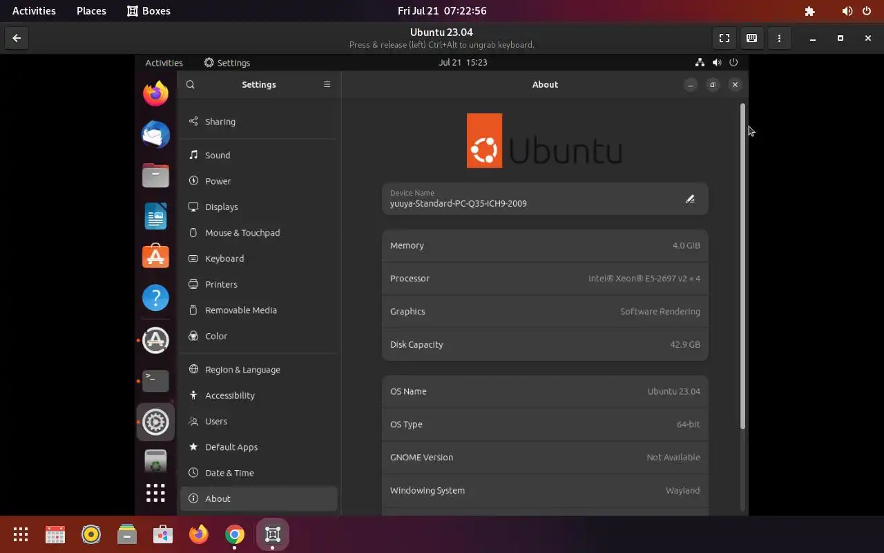Open LibreOffice Writer in guest dock
Viewport: 884px width, 553px height.
coord(155,216)
